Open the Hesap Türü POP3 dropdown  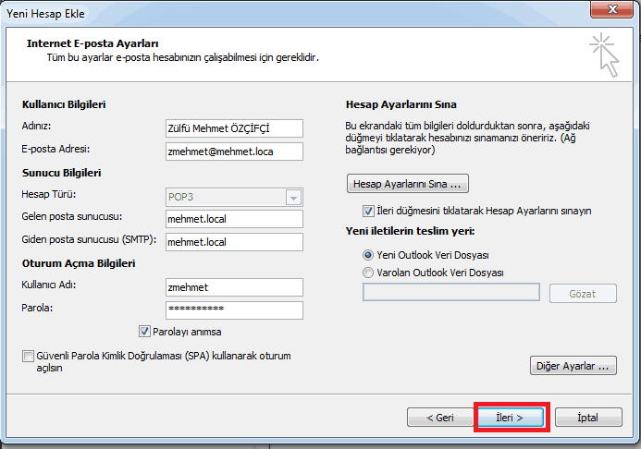(x=294, y=197)
